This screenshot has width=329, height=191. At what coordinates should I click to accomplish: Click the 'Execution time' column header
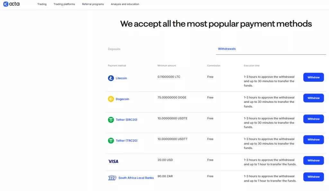tap(252, 66)
